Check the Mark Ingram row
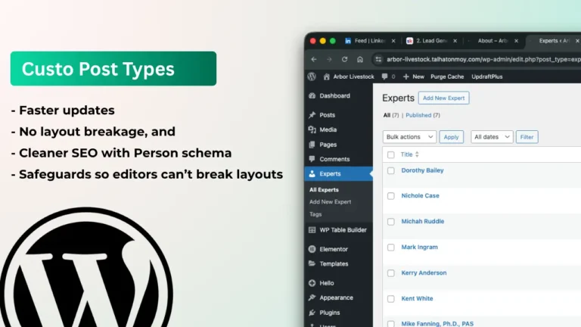This screenshot has width=581, height=327. [x=390, y=248]
